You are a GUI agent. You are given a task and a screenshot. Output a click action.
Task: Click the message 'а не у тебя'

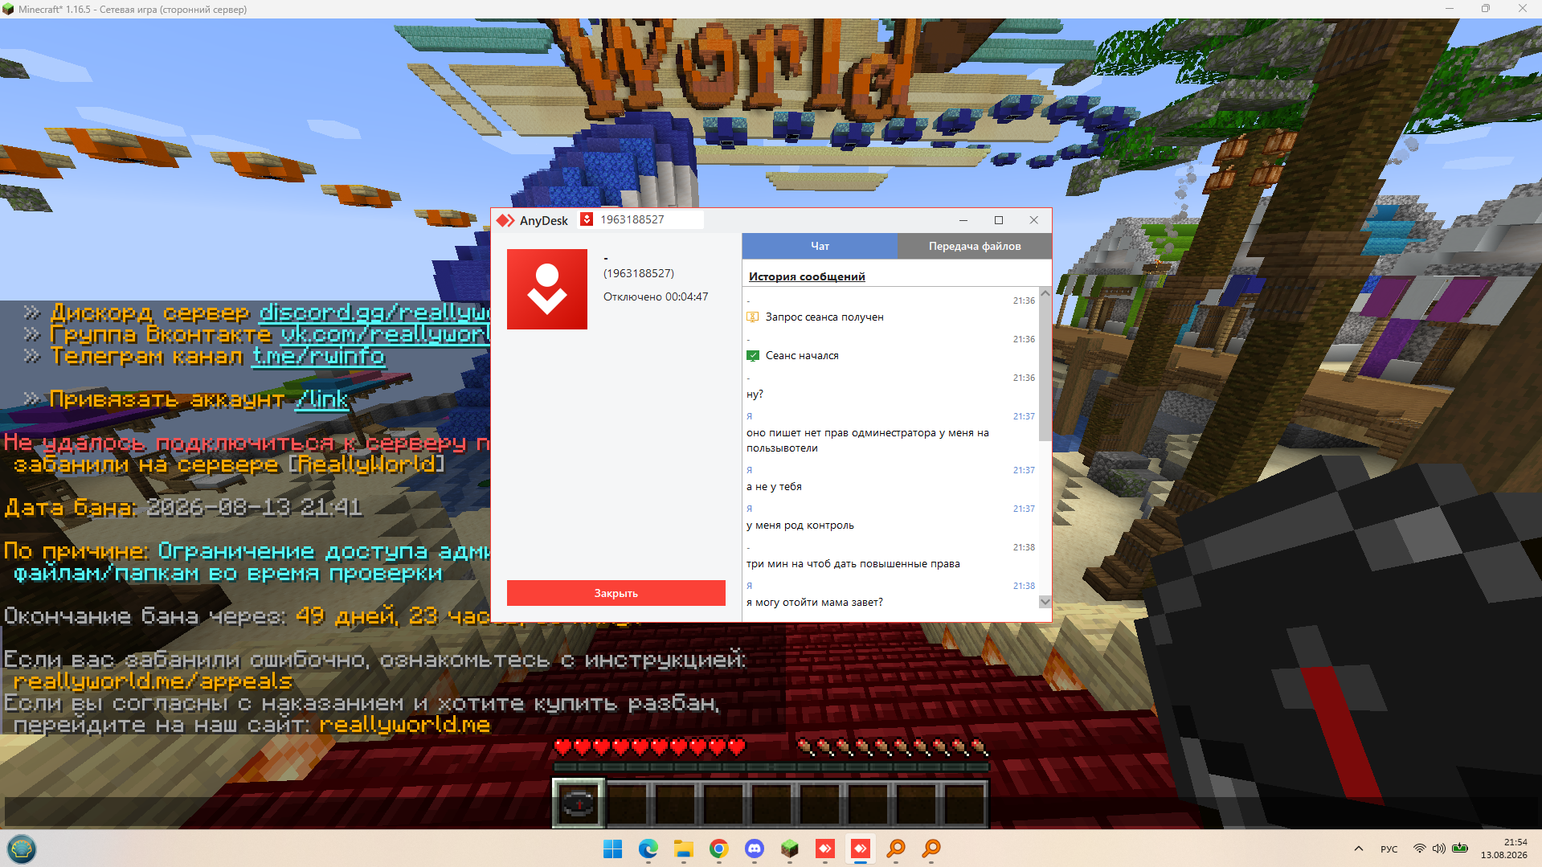point(774,487)
